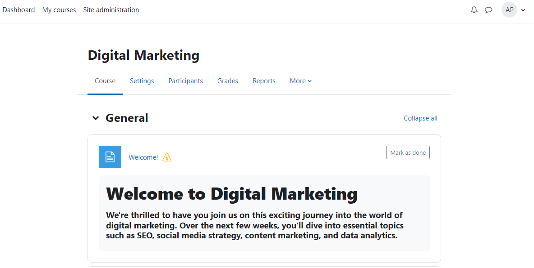The image size is (534, 268).
Task: Open the Welcome! page link
Action: coord(143,157)
